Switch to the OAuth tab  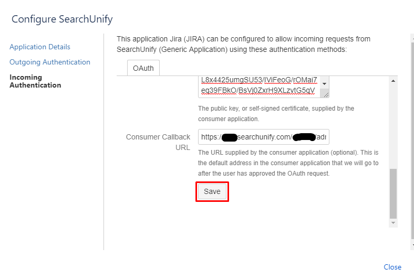click(x=143, y=68)
